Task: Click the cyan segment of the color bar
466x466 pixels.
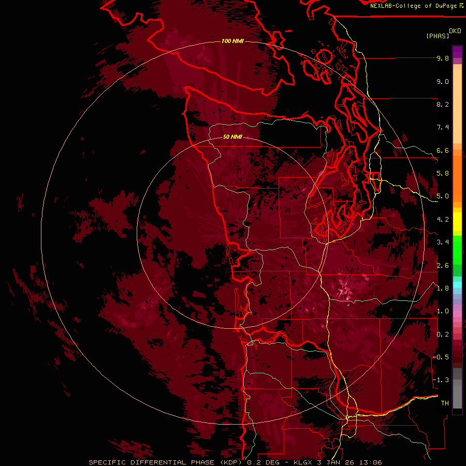Action: 457,285
